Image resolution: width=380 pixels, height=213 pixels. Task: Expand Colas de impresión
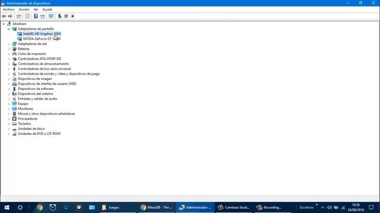[x=9, y=54]
